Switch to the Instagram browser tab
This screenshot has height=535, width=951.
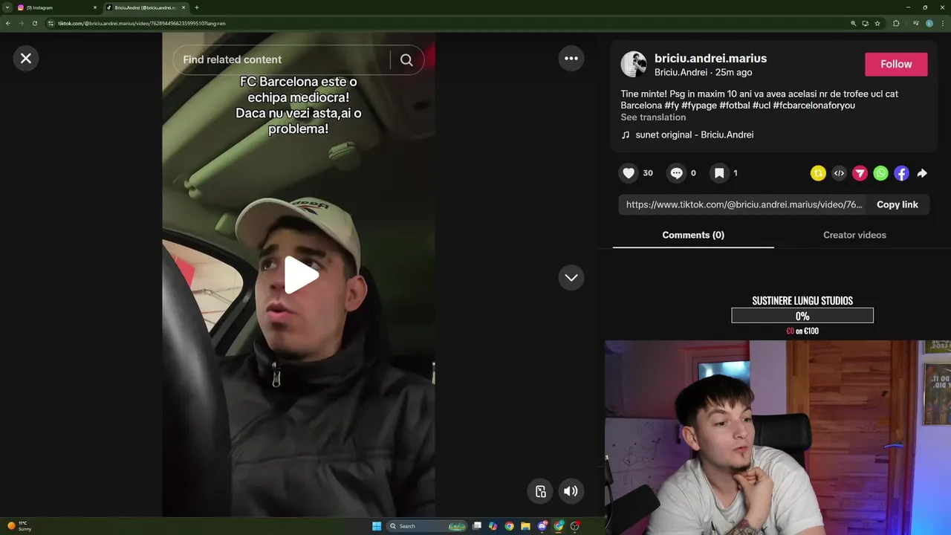click(56, 7)
